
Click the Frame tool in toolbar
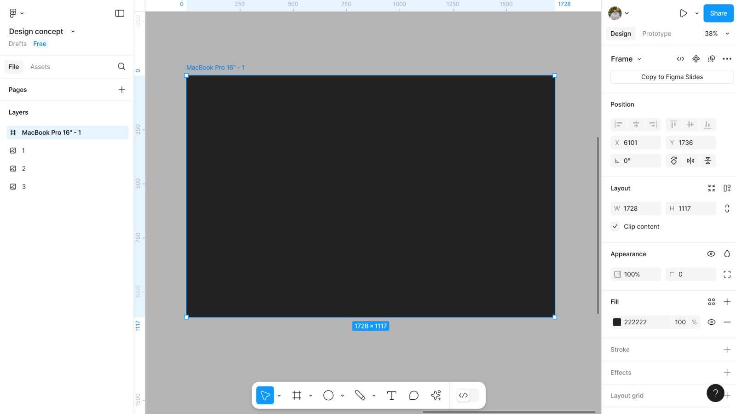pos(297,396)
